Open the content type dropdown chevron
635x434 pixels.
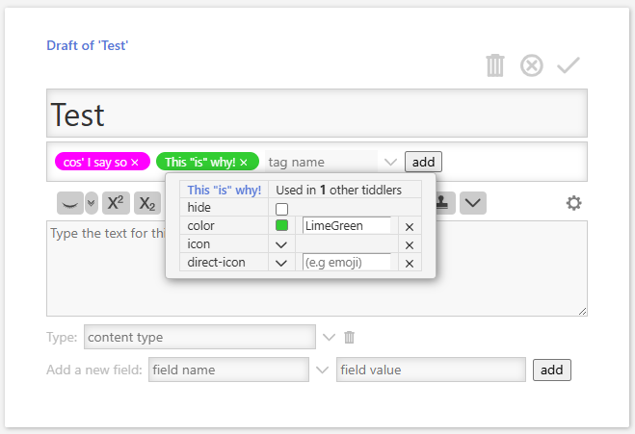click(x=329, y=337)
